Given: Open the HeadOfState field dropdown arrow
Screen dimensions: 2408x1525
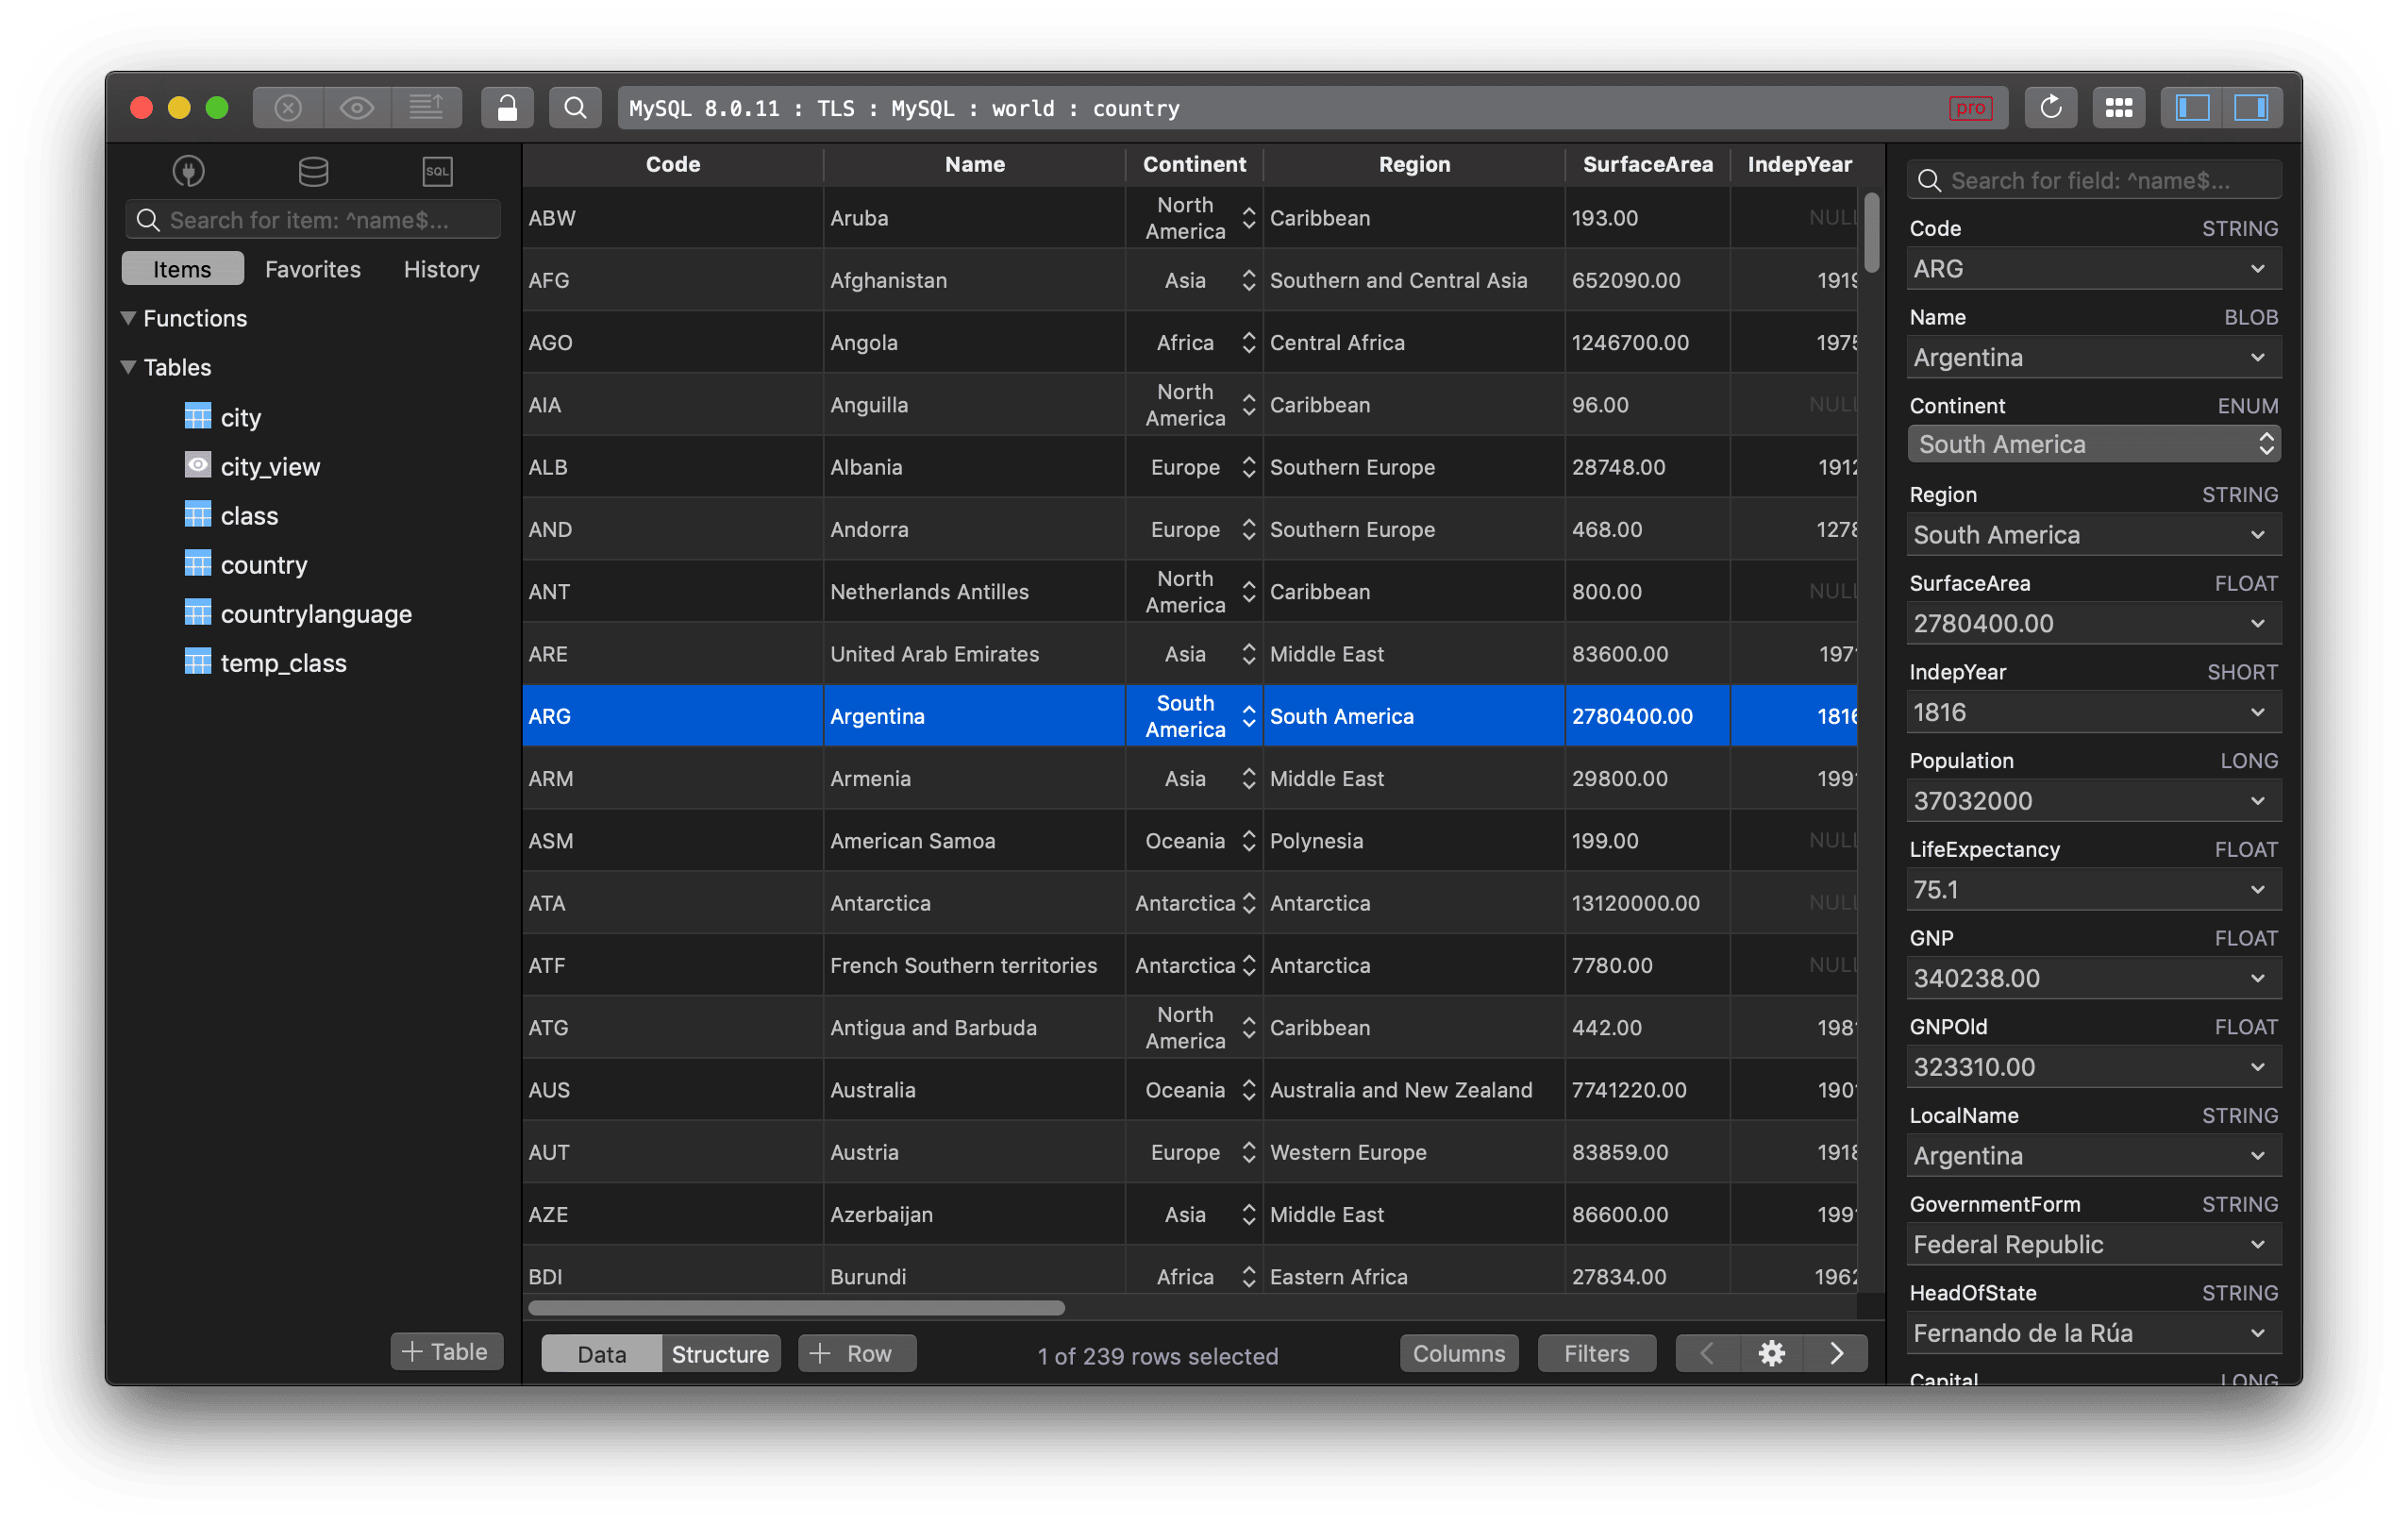Looking at the screenshot, I should coord(2258,1333).
